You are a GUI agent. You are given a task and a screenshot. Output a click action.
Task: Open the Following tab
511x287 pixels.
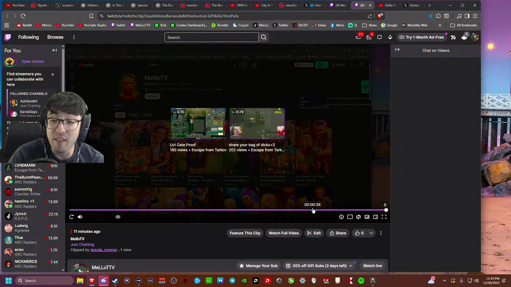28,37
